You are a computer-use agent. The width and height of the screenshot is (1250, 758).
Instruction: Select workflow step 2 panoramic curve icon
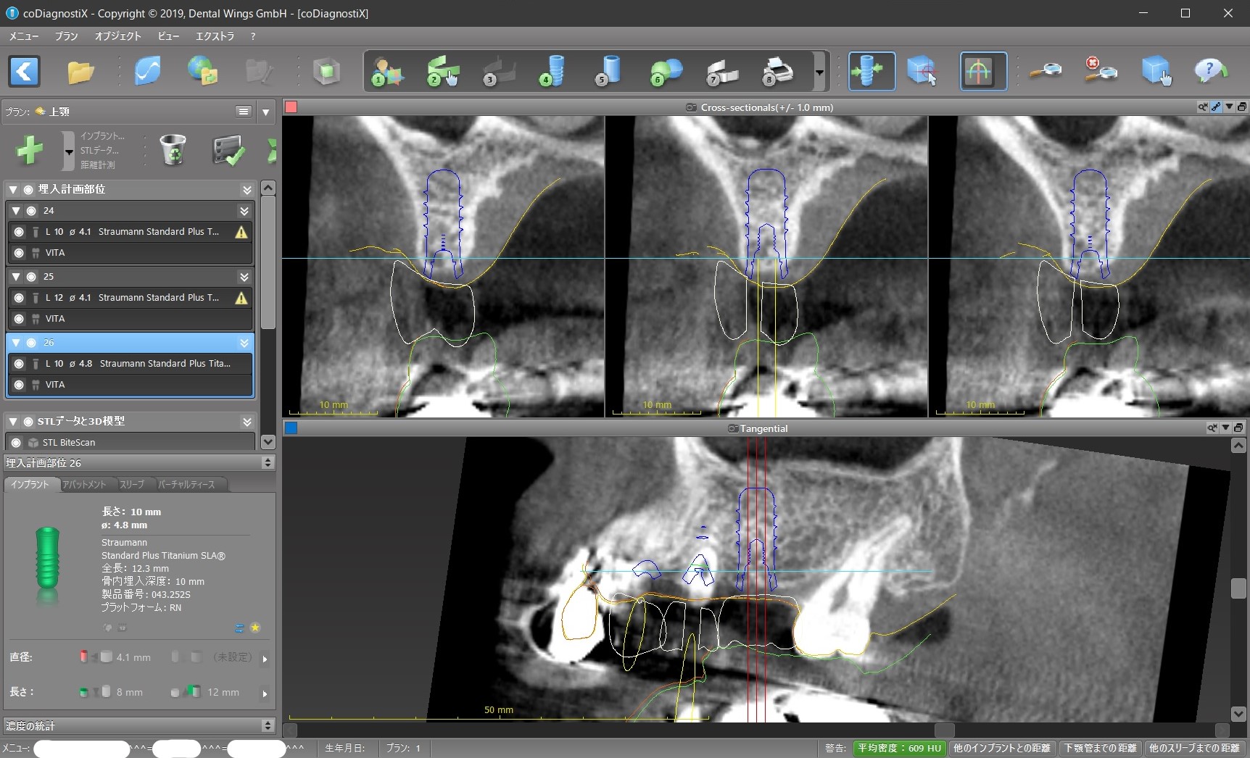click(443, 71)
